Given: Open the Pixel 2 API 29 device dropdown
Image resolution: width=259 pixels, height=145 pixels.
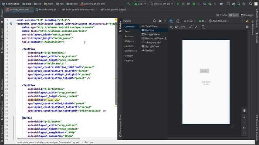Looking at the screenshot, I should [162, 4].
